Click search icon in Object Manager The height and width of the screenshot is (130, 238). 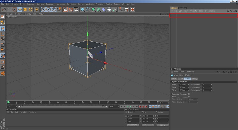coord(228,11)
